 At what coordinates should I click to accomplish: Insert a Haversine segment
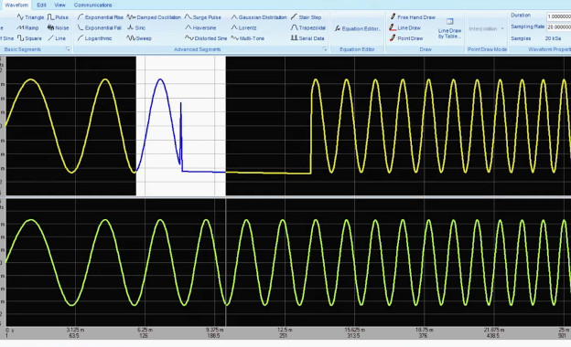pyautogui.click(x=200, y=27)
